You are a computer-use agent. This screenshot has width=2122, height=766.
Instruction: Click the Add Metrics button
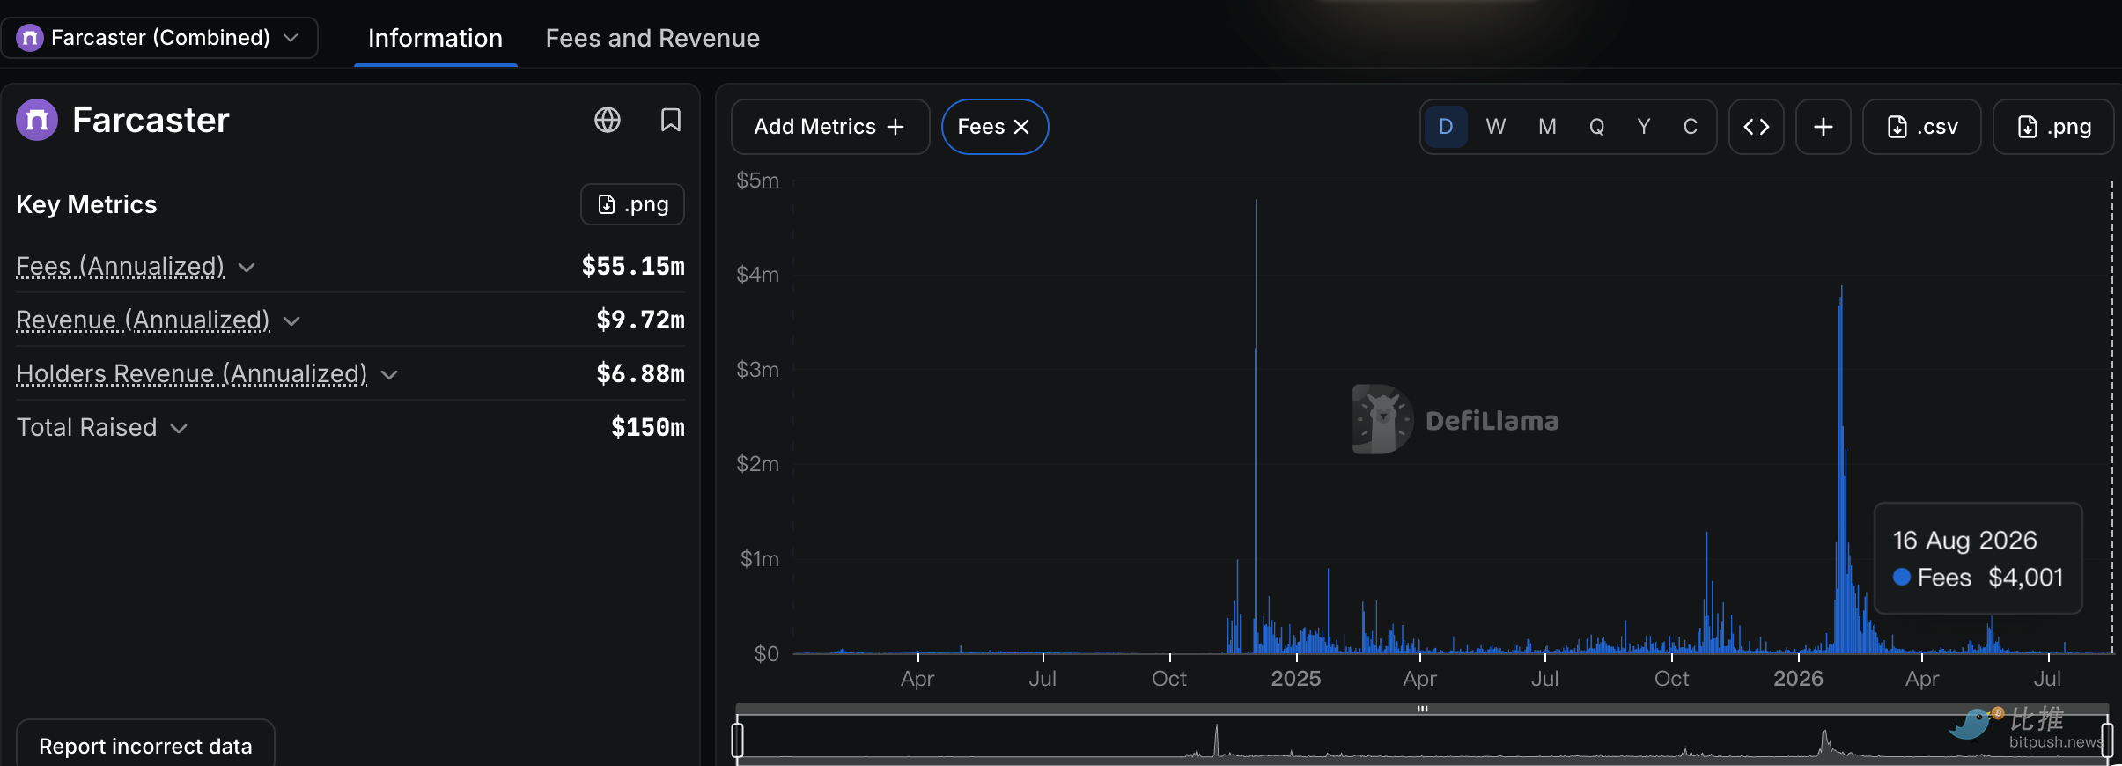(x=830, y=127)
